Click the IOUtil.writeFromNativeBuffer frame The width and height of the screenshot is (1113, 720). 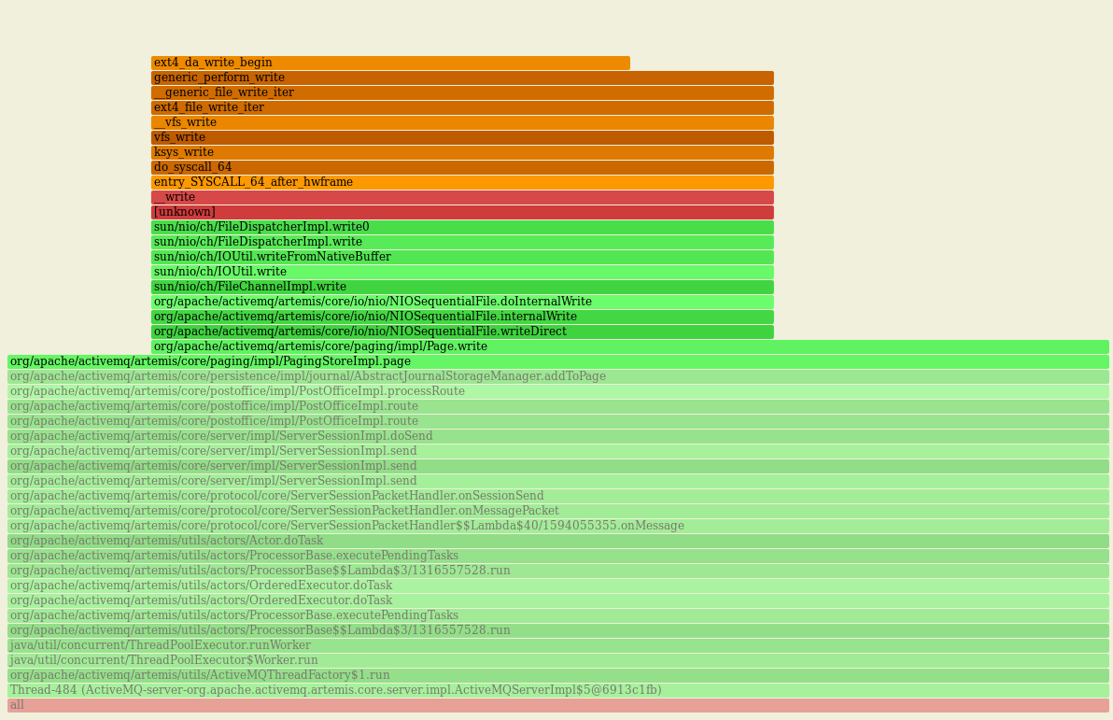(462, 257)
